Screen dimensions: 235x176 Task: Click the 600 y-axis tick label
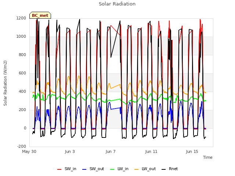point(22,73)
